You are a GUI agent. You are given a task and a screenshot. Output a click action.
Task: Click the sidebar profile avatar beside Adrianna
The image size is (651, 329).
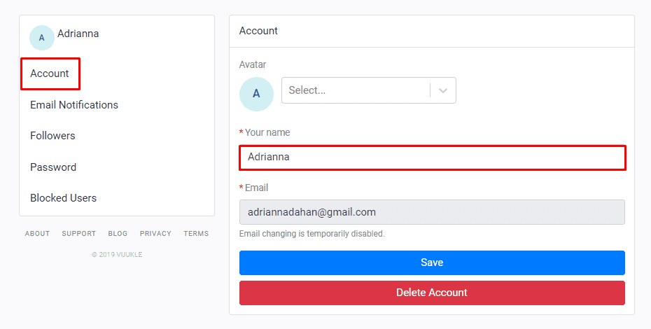pyautogui.click(x=41, y=38)
